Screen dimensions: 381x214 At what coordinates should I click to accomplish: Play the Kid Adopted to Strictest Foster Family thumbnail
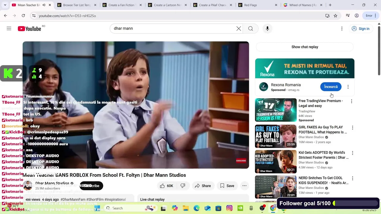[276, 161]
